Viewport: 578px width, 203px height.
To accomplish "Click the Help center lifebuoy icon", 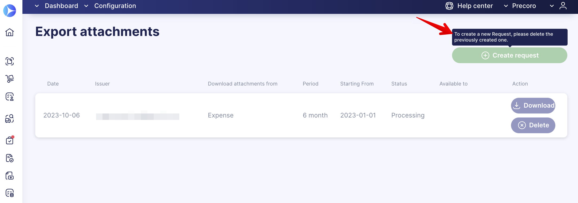I will (x=449, y=6).
